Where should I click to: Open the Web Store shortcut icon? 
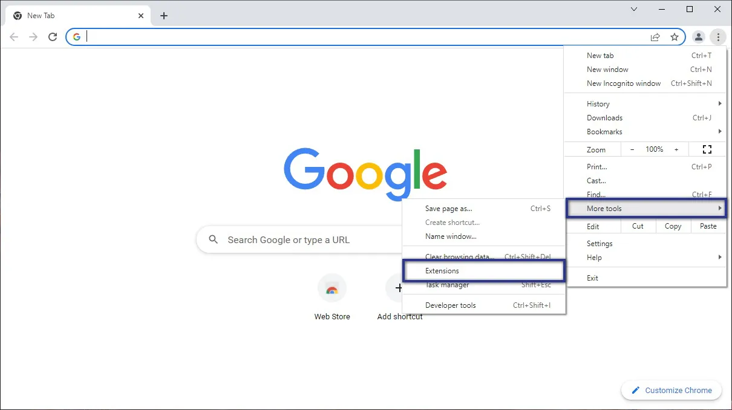(332, 288)
